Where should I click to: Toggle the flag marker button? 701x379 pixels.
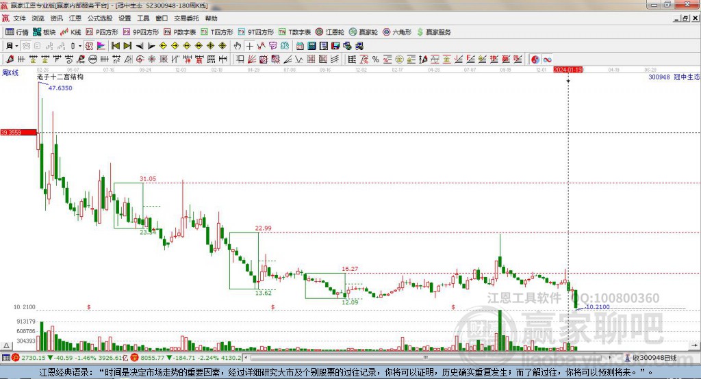click(x=101, y=46)
